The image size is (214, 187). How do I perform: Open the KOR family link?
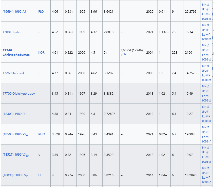point(41,53)
